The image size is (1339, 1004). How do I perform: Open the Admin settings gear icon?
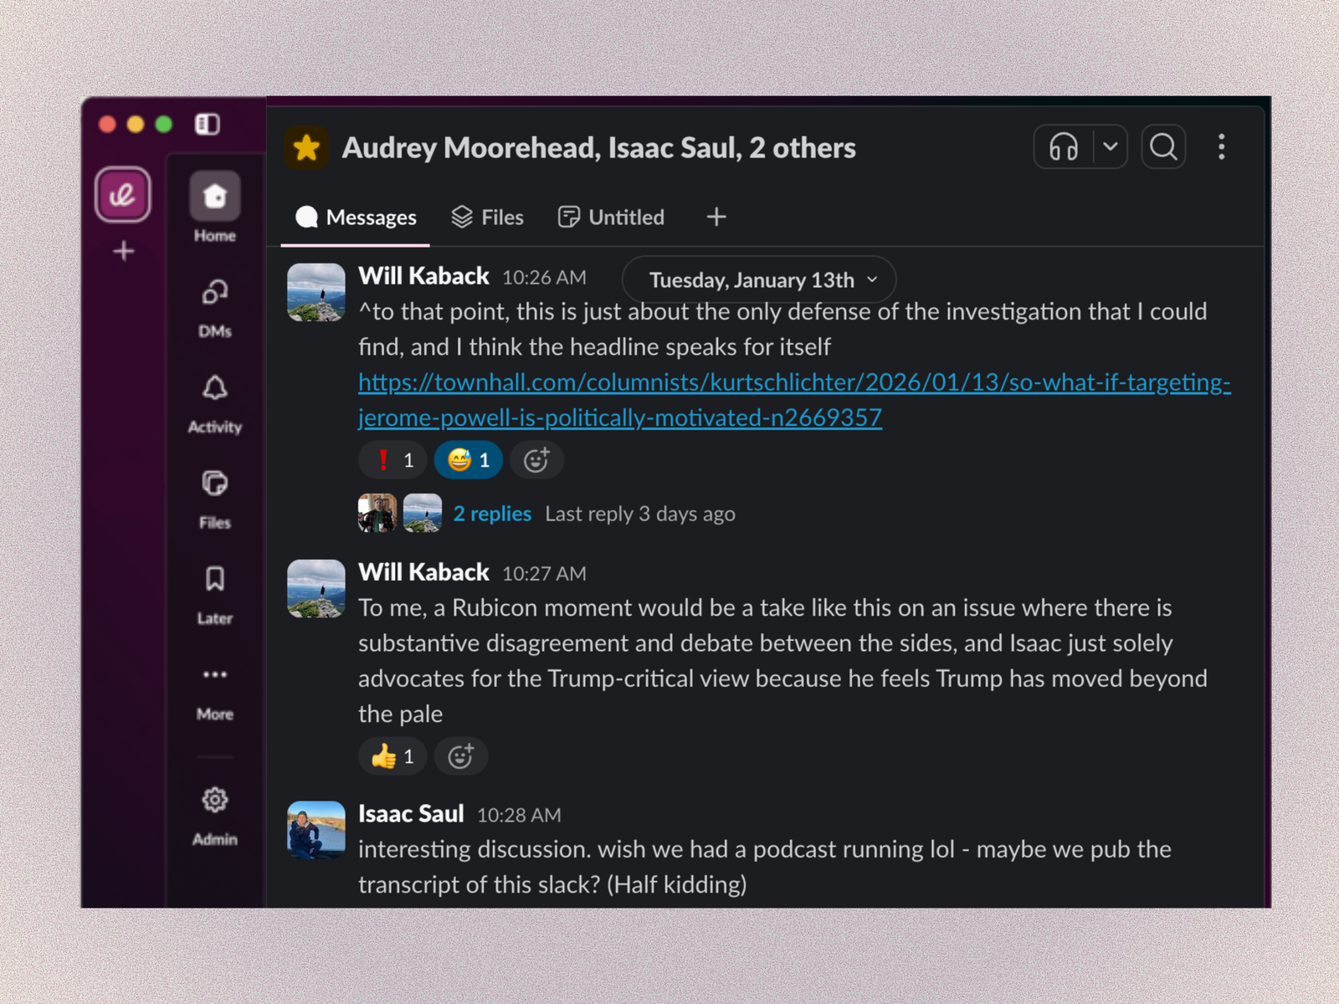[x=214, y=800]
